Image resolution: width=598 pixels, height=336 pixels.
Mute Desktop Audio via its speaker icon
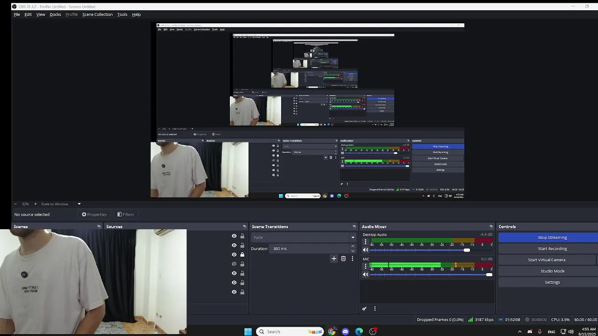point(365,250)
